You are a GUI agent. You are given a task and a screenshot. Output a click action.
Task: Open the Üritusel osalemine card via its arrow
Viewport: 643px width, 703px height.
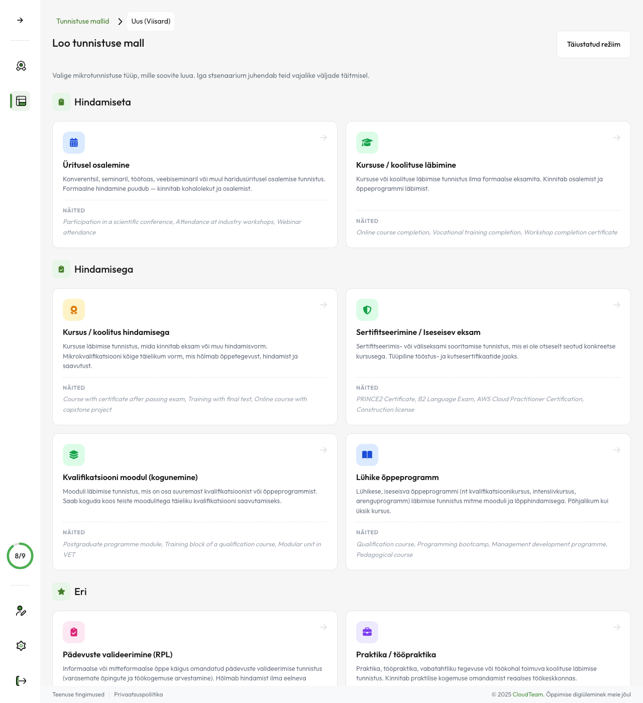[x=323, y=138]
